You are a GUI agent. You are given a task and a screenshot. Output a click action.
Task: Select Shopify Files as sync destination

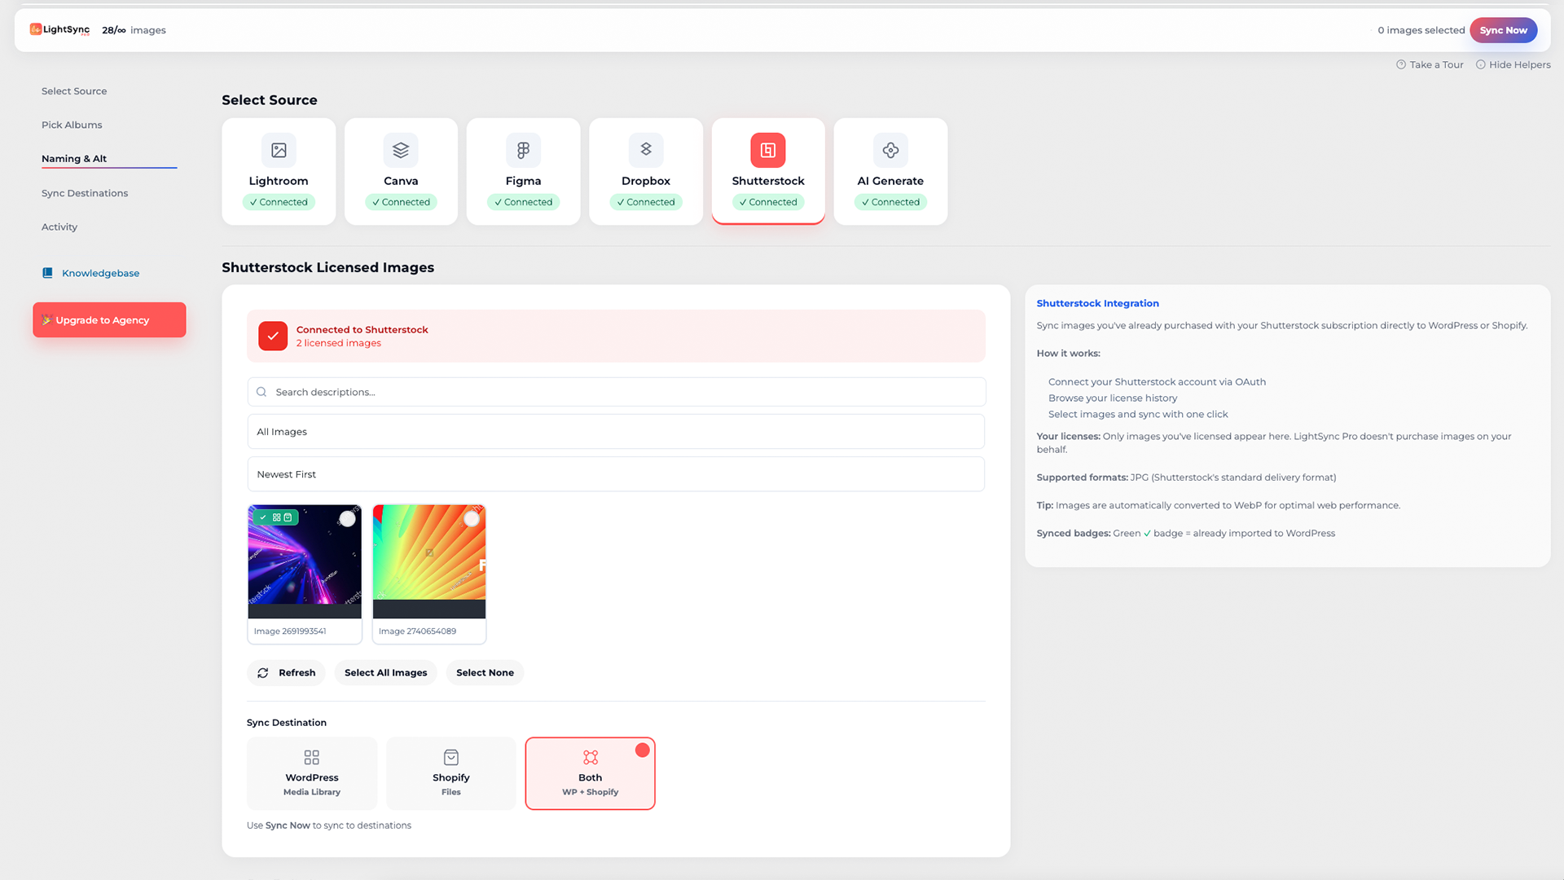(x=450, y=772)
